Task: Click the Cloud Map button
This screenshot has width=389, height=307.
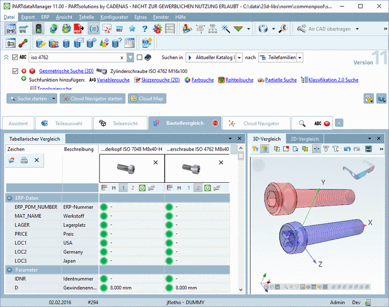Action: pos(147,98)
